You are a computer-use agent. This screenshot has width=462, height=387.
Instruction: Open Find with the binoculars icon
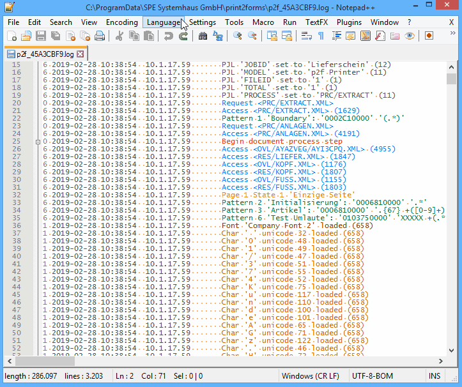coord(203,36)
